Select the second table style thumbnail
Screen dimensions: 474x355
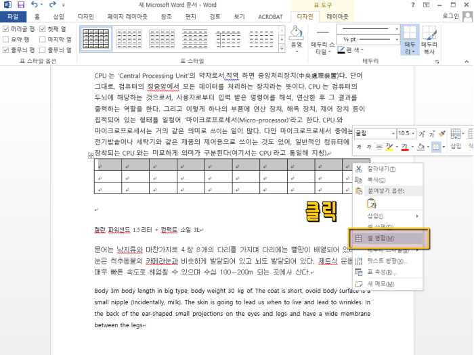129,39
